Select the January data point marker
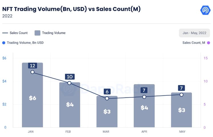This screenshot has width=213, height=137. click(x=33, y=72)
